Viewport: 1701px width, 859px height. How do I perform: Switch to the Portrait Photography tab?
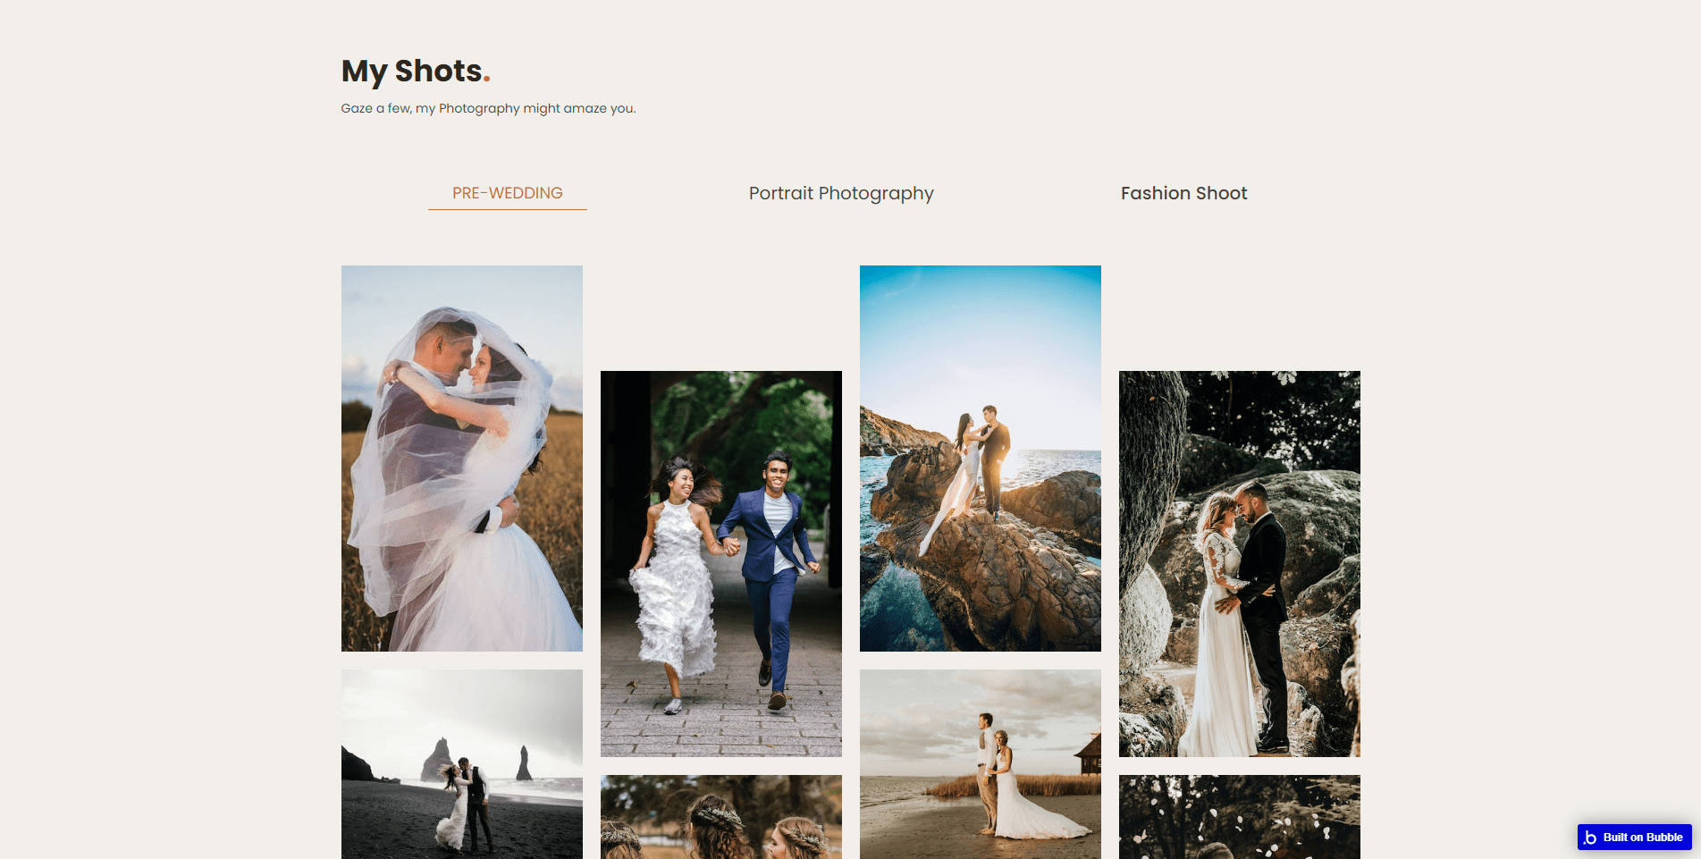(x=841, y=193)
